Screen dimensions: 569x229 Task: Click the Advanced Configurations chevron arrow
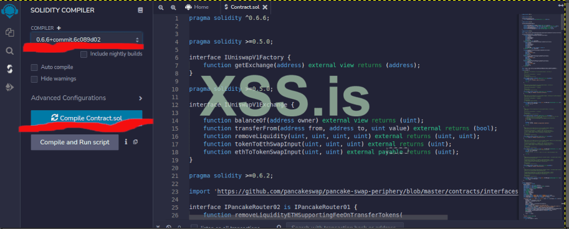pyautogui.click(x=140, y=98)
